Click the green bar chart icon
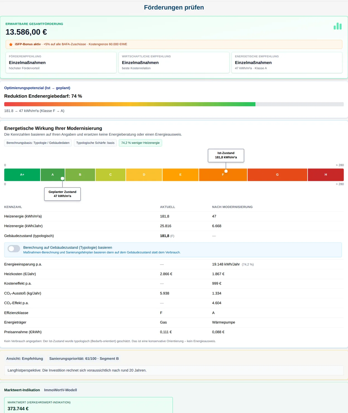 pos(337,26)
